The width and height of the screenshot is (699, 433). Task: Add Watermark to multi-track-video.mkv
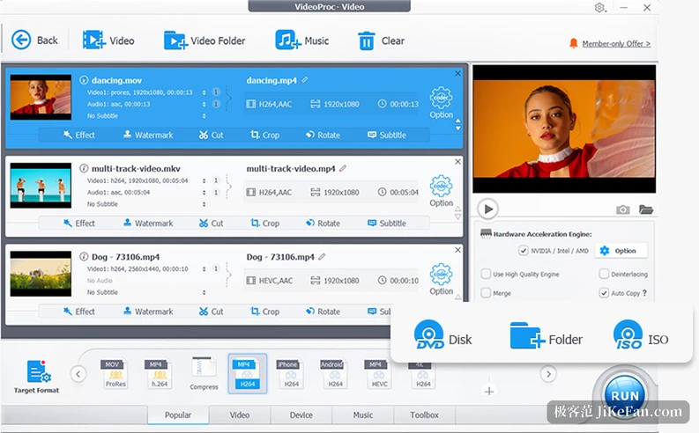coord(148,223)
